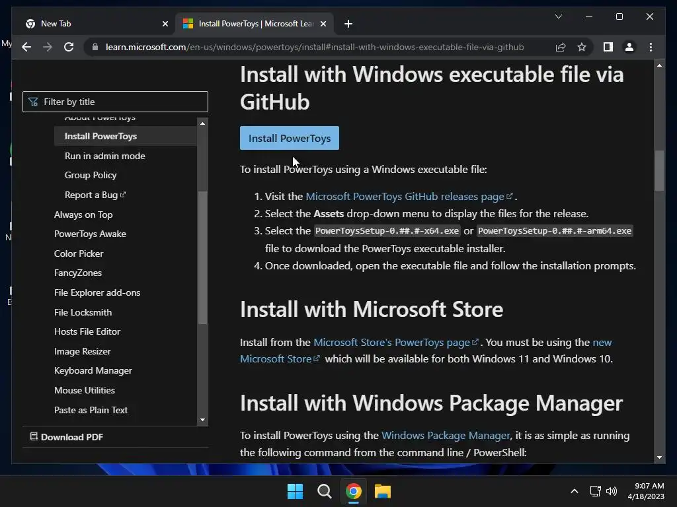Viewport: 677px width, 507px height.
Task: Open the Windows Package Manager link
Action: click(446, 436)
